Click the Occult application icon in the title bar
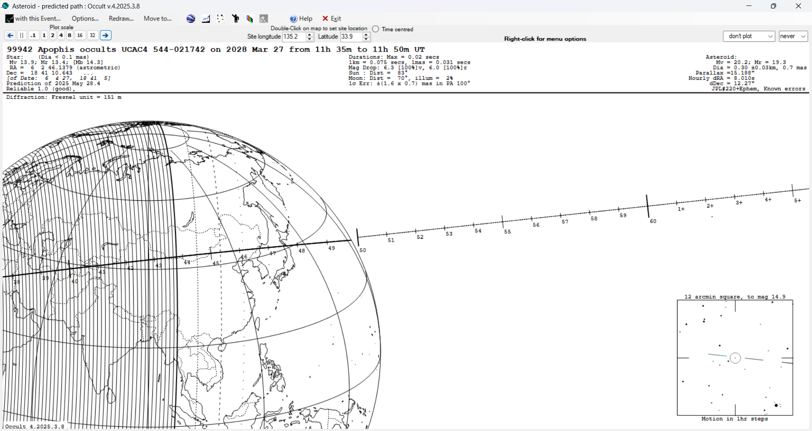 point(5,6)
